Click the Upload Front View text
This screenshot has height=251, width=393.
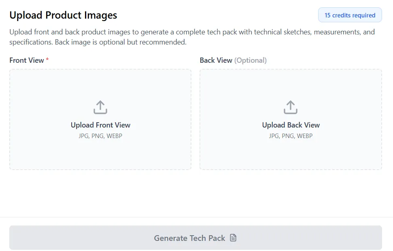[x=100, y=125]
